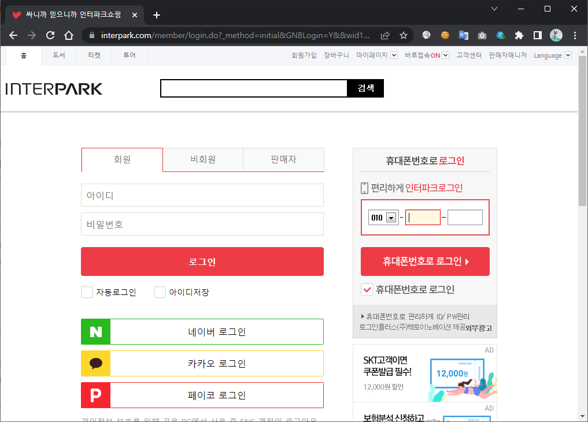Click the padlock site info icon

point(92,35)
